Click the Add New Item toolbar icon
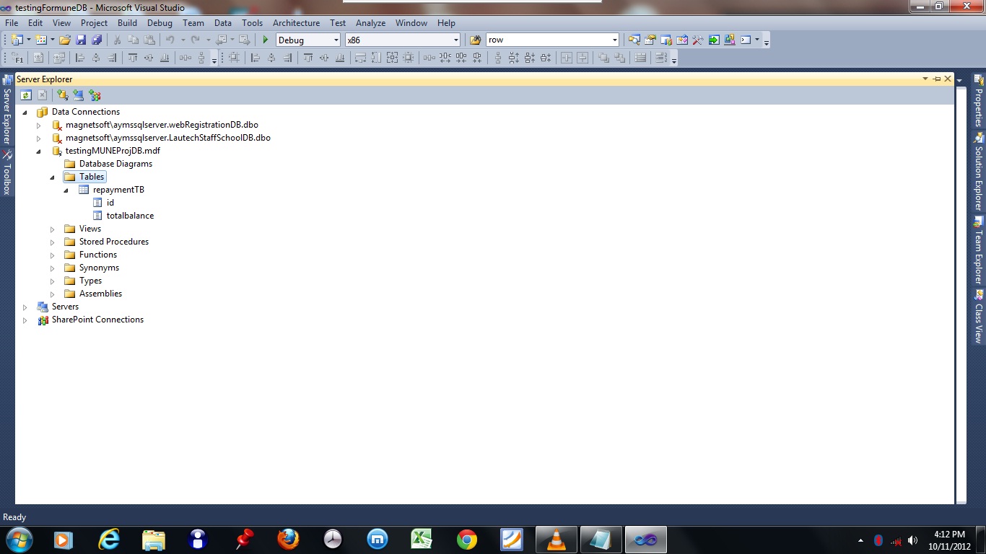The height and width of the screenshot is (554, 986). point(41,40)
